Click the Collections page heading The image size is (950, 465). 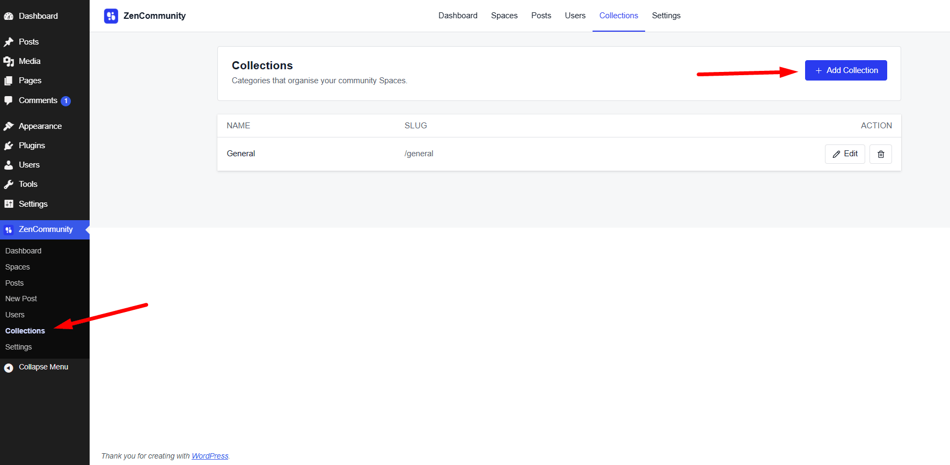point(262,66)
